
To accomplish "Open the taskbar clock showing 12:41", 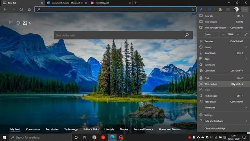I will click(x=234, y=137).
